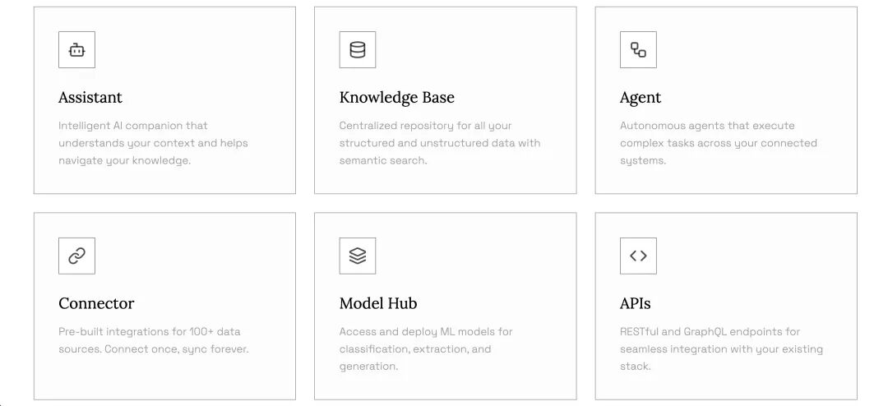The image size is (888, 406).
Task: Open the APIs heading
Action: [635, 303]
